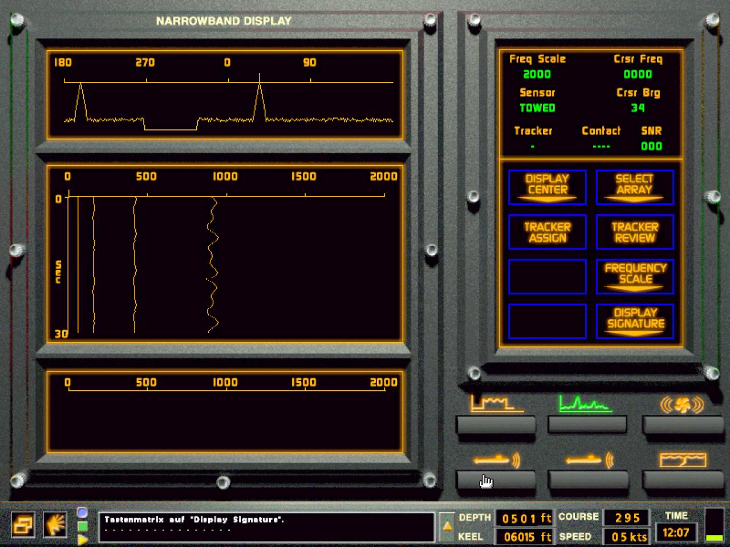Expand the Select Array options
Screen dimensions: 730x547
[x=635, y=187]
